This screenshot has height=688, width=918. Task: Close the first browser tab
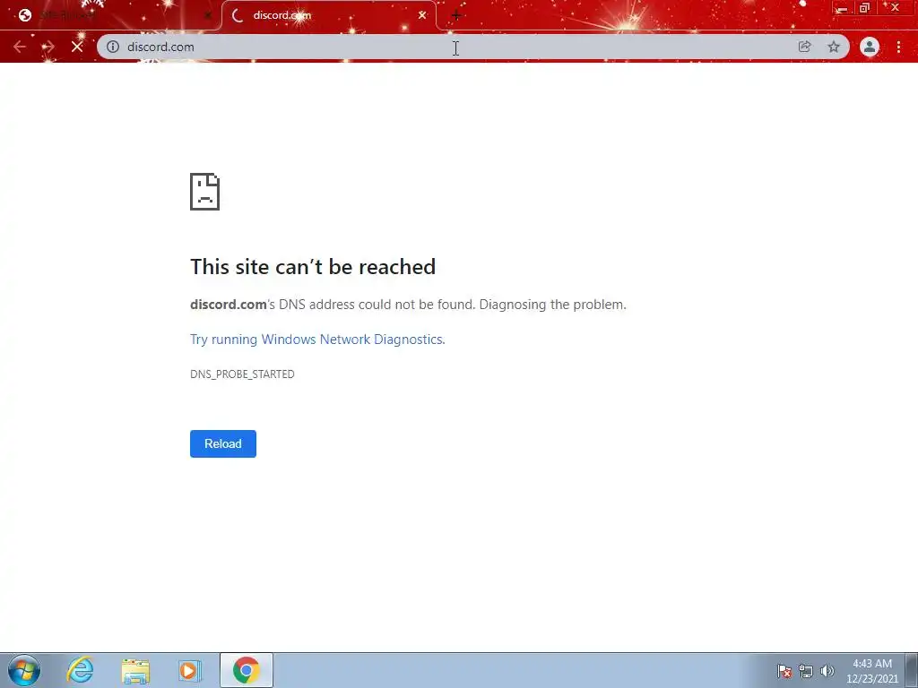(x=208, y=15)
